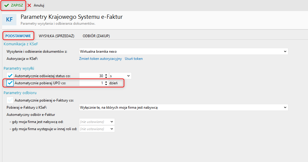Increase refresh status interval with up arrow
Image resolution: width=308 pixels, height=162 pixels.
coord(106,75)
